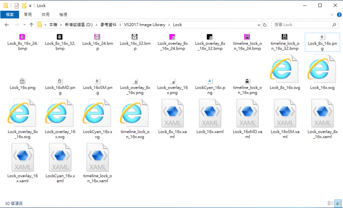
Task: Select the Lock_overlay_8x_16x_32.bmp icon
Action: (209, 37)
